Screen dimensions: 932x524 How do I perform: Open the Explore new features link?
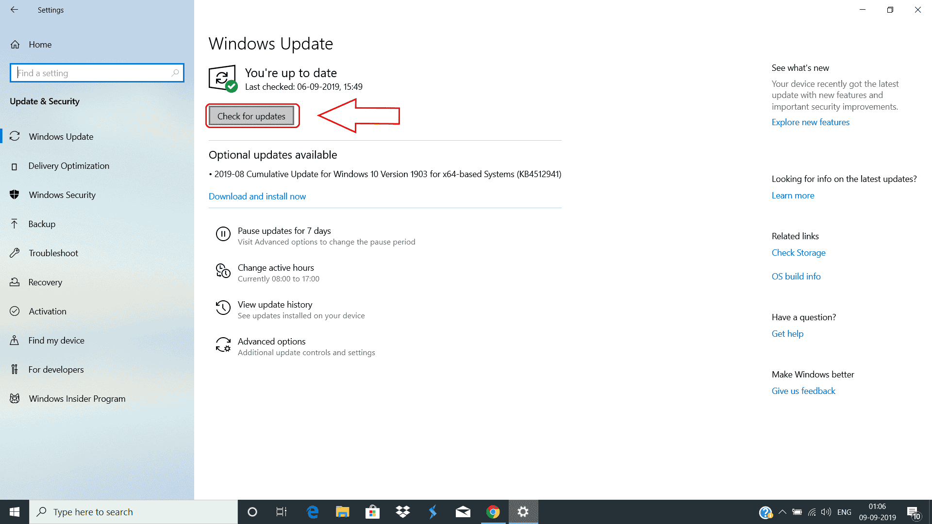click(810, 122)
